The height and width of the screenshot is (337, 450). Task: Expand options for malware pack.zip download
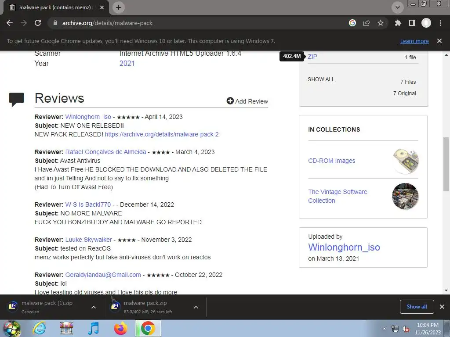pos(196,307)
